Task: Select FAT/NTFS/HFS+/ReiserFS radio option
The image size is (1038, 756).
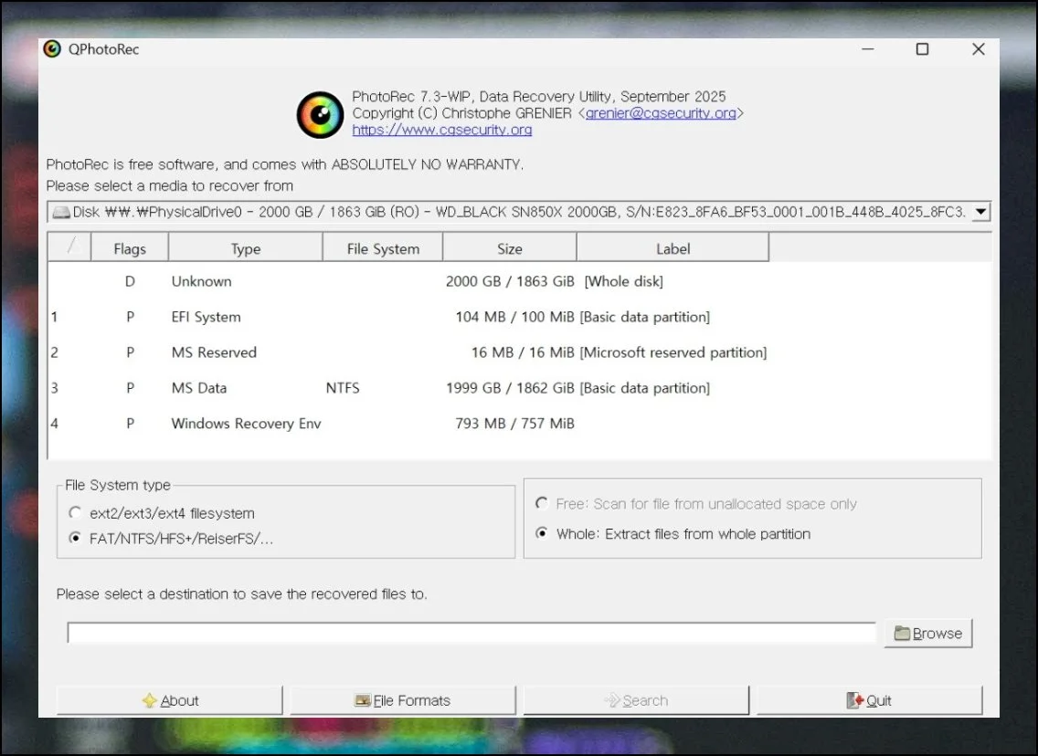Action: [x=75, y=539]
